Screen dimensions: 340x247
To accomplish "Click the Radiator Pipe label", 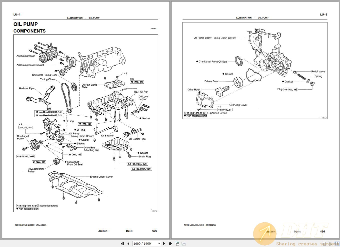I will tap(26, 88).
